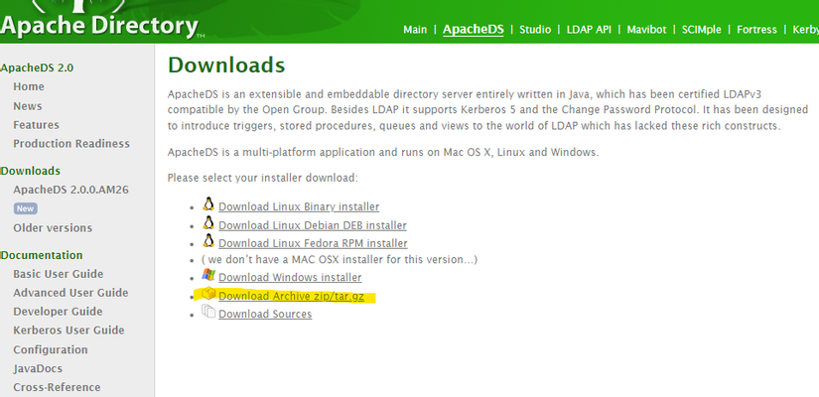Click the archive box icon beside zip/tar.gz
Screen dimensions: 819x397
(x=208, y=294)
